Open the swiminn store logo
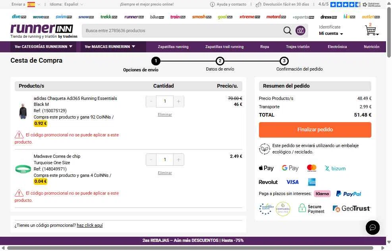 [64, 17]
